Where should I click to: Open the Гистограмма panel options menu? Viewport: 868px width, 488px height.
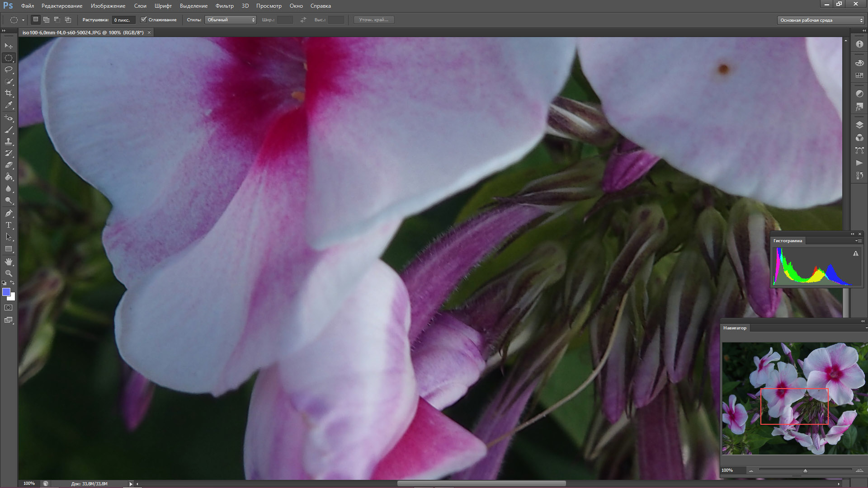tap(858, 241)
